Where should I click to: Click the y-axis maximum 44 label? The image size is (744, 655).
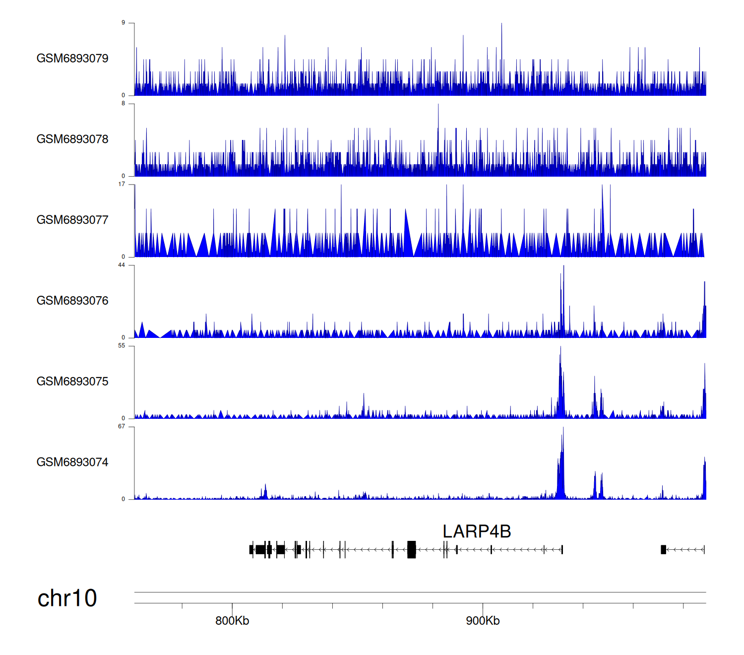click(x=122, y=265)
